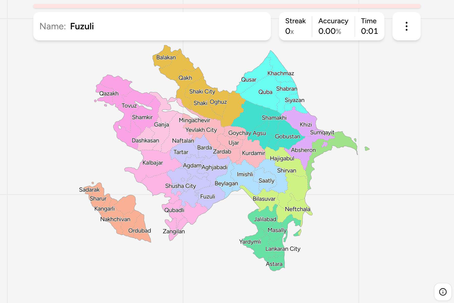Select the Kurdamir region label
The height and width of the screenshot is (303, 454).
[253, 153]
